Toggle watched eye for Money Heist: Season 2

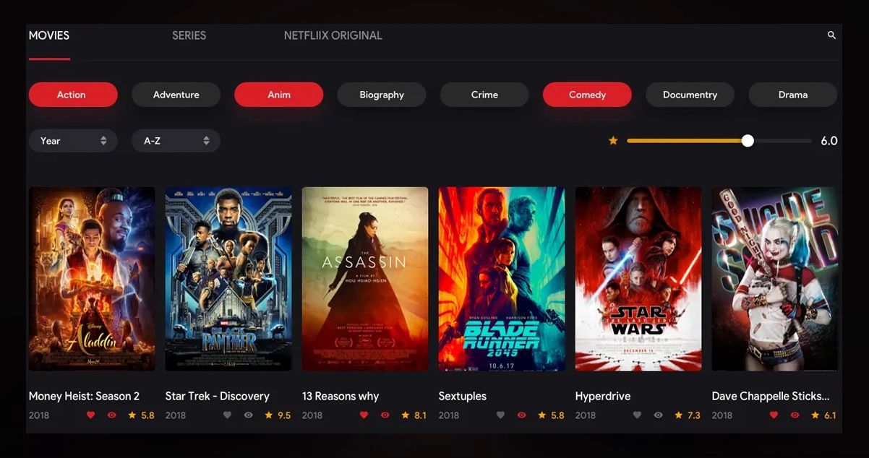[x=112, y=415]
